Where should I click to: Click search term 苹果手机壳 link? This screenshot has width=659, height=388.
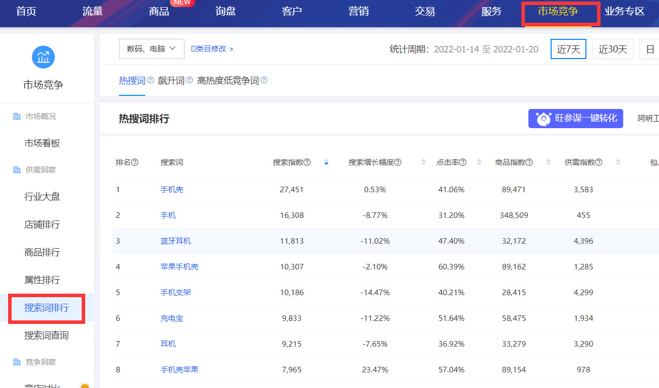(179, 267)
